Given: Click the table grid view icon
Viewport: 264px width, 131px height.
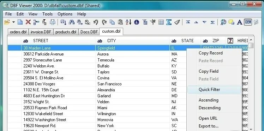Looking at the screenshot, I should coord(161,22).
